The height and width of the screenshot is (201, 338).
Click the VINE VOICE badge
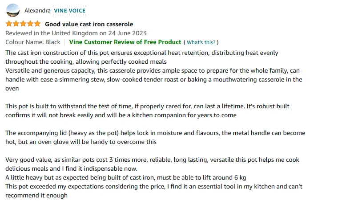[x=69, y=10]
